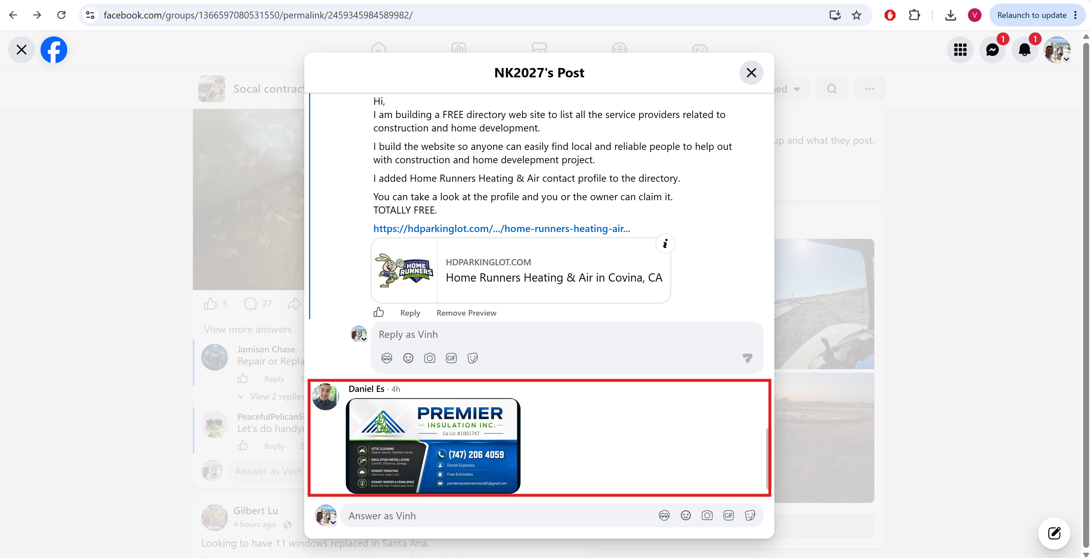Open the Premier Insulation Inc. image
This screenshot has height=558, width=1090.
[x=433, y=446]
